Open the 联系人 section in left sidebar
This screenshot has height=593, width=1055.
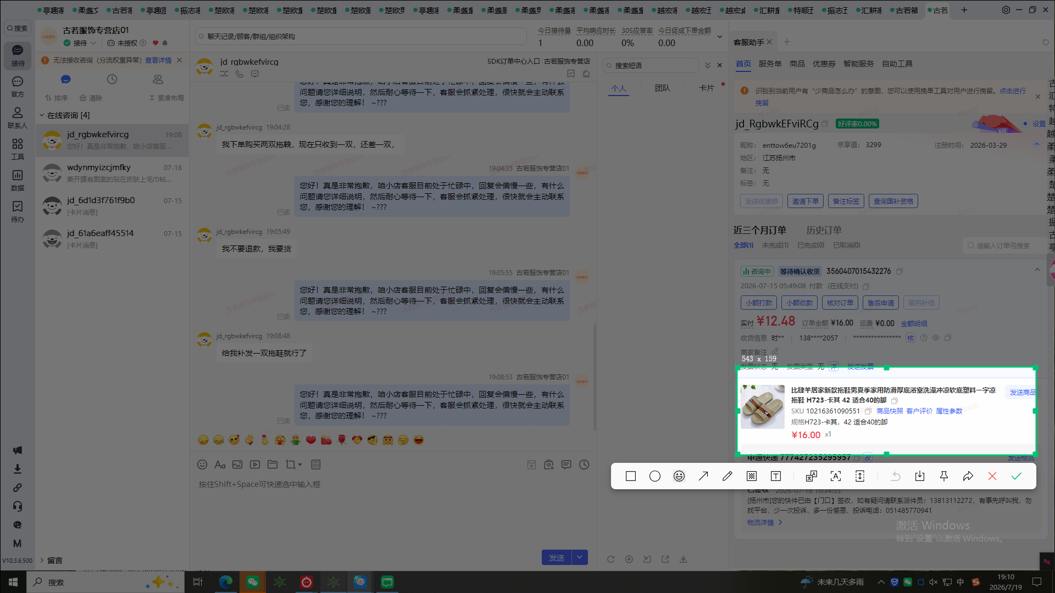[x=18, y=118]
